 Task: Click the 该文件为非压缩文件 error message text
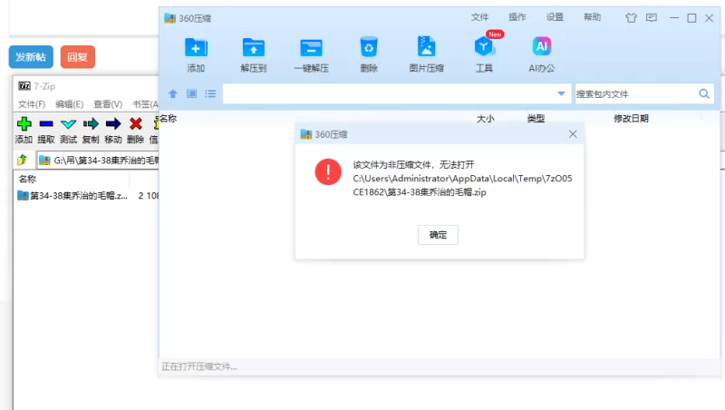click(413, 164)
